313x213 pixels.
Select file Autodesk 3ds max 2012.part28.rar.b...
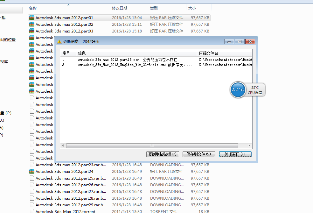click(x=119, y=198)
